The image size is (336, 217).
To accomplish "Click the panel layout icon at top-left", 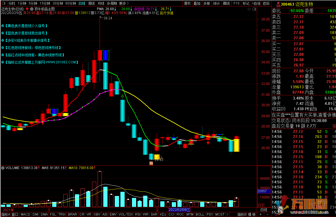I will 4,3.
